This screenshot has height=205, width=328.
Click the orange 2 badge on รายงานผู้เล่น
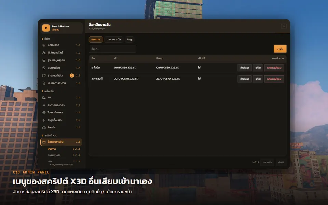click(72, 76)
